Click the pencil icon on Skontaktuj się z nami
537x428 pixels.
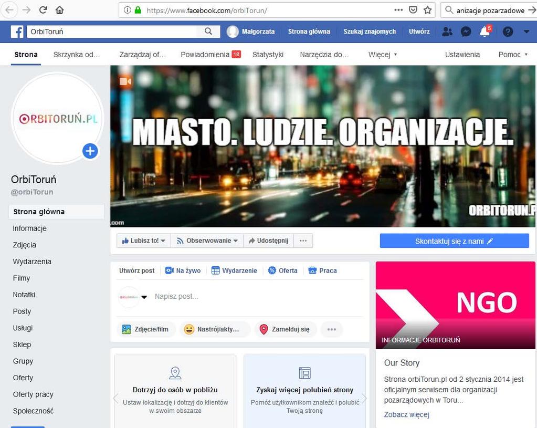pos(490,241)
